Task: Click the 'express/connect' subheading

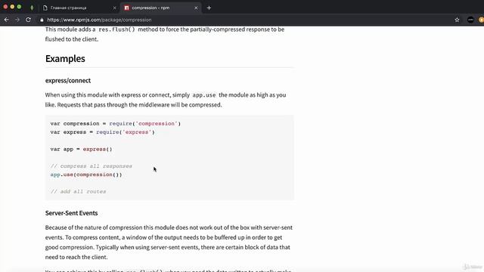Action: [68, 81]
